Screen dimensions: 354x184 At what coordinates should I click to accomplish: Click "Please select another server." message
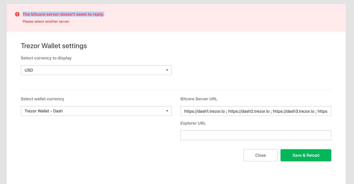(46, 22)
